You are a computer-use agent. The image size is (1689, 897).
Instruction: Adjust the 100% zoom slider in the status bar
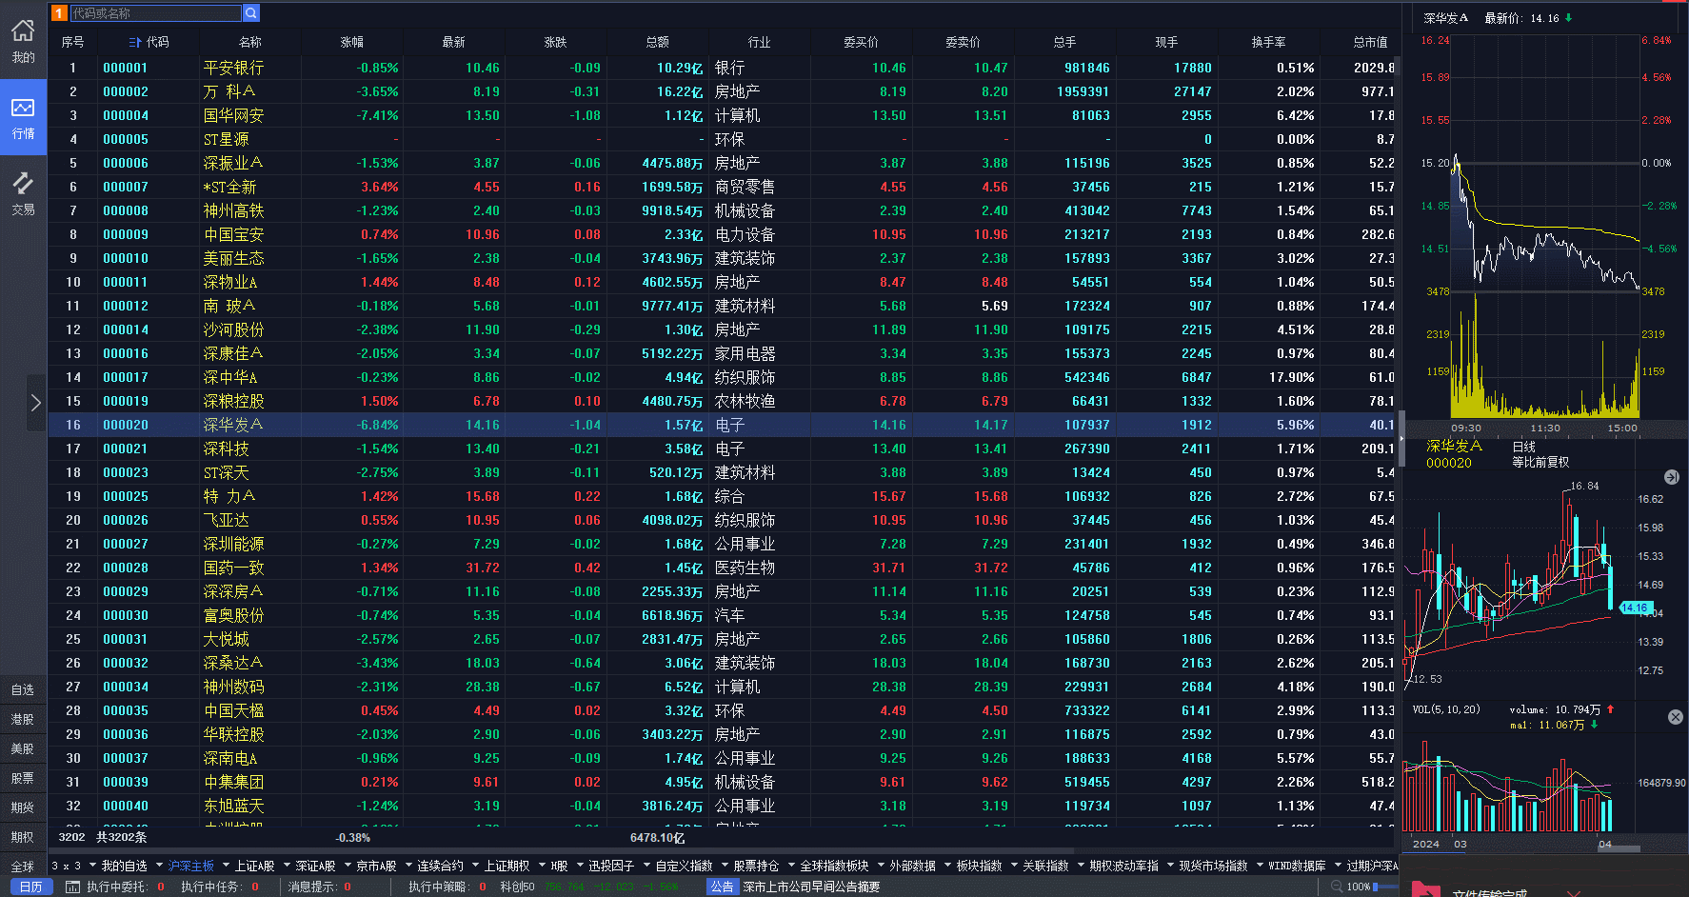click(x=1386, y=887)
